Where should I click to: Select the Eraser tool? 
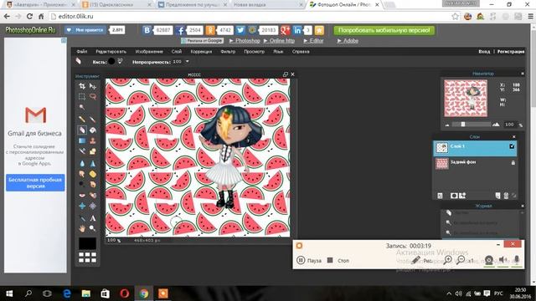[x=82, y=130]
